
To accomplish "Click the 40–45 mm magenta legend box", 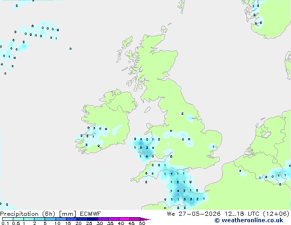I will (124, 219).
